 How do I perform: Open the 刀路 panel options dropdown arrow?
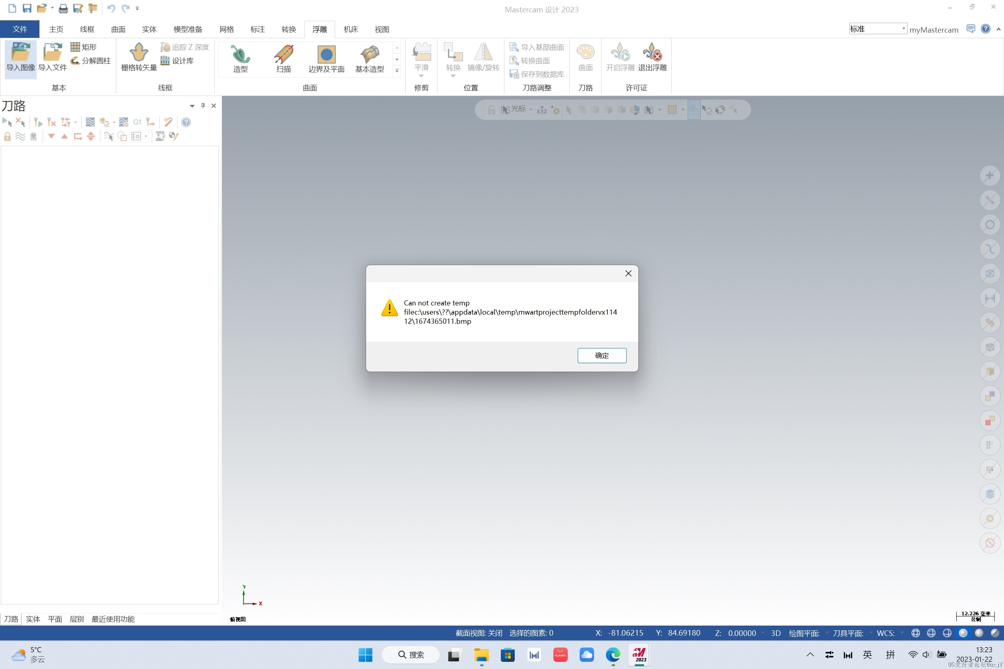(x=192, y=106)
